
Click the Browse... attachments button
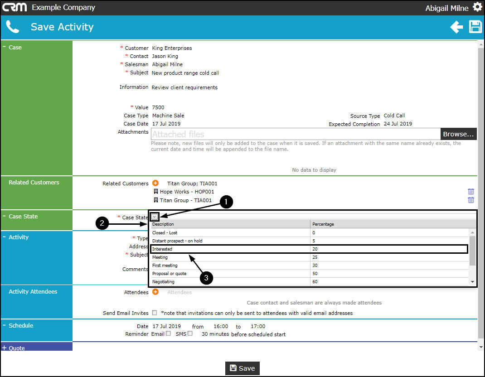point(458,134)
